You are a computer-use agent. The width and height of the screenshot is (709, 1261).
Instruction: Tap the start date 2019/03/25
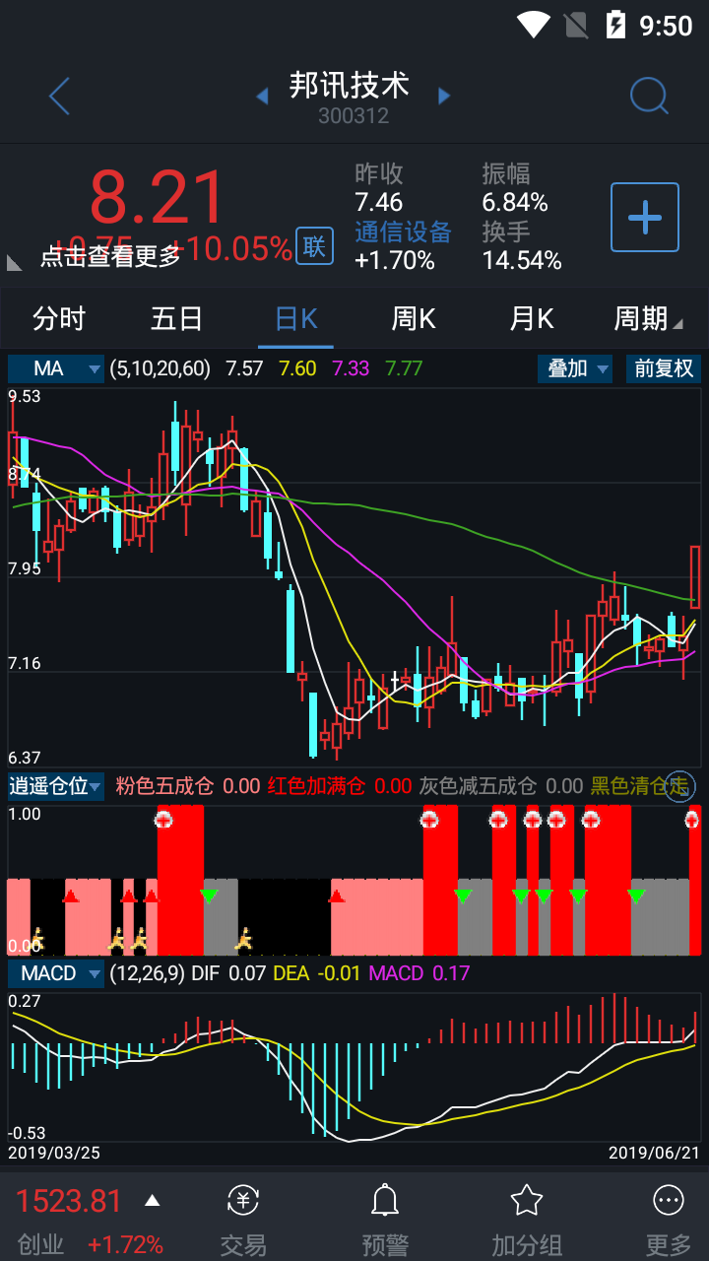[x=54, y=1152]
